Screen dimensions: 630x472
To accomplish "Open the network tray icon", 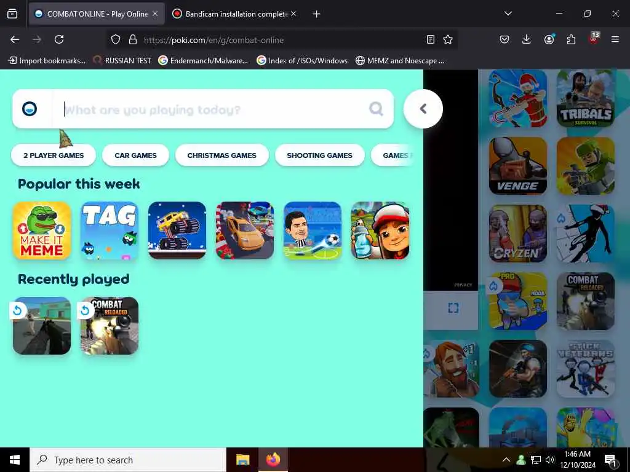I will coord(536,460).
